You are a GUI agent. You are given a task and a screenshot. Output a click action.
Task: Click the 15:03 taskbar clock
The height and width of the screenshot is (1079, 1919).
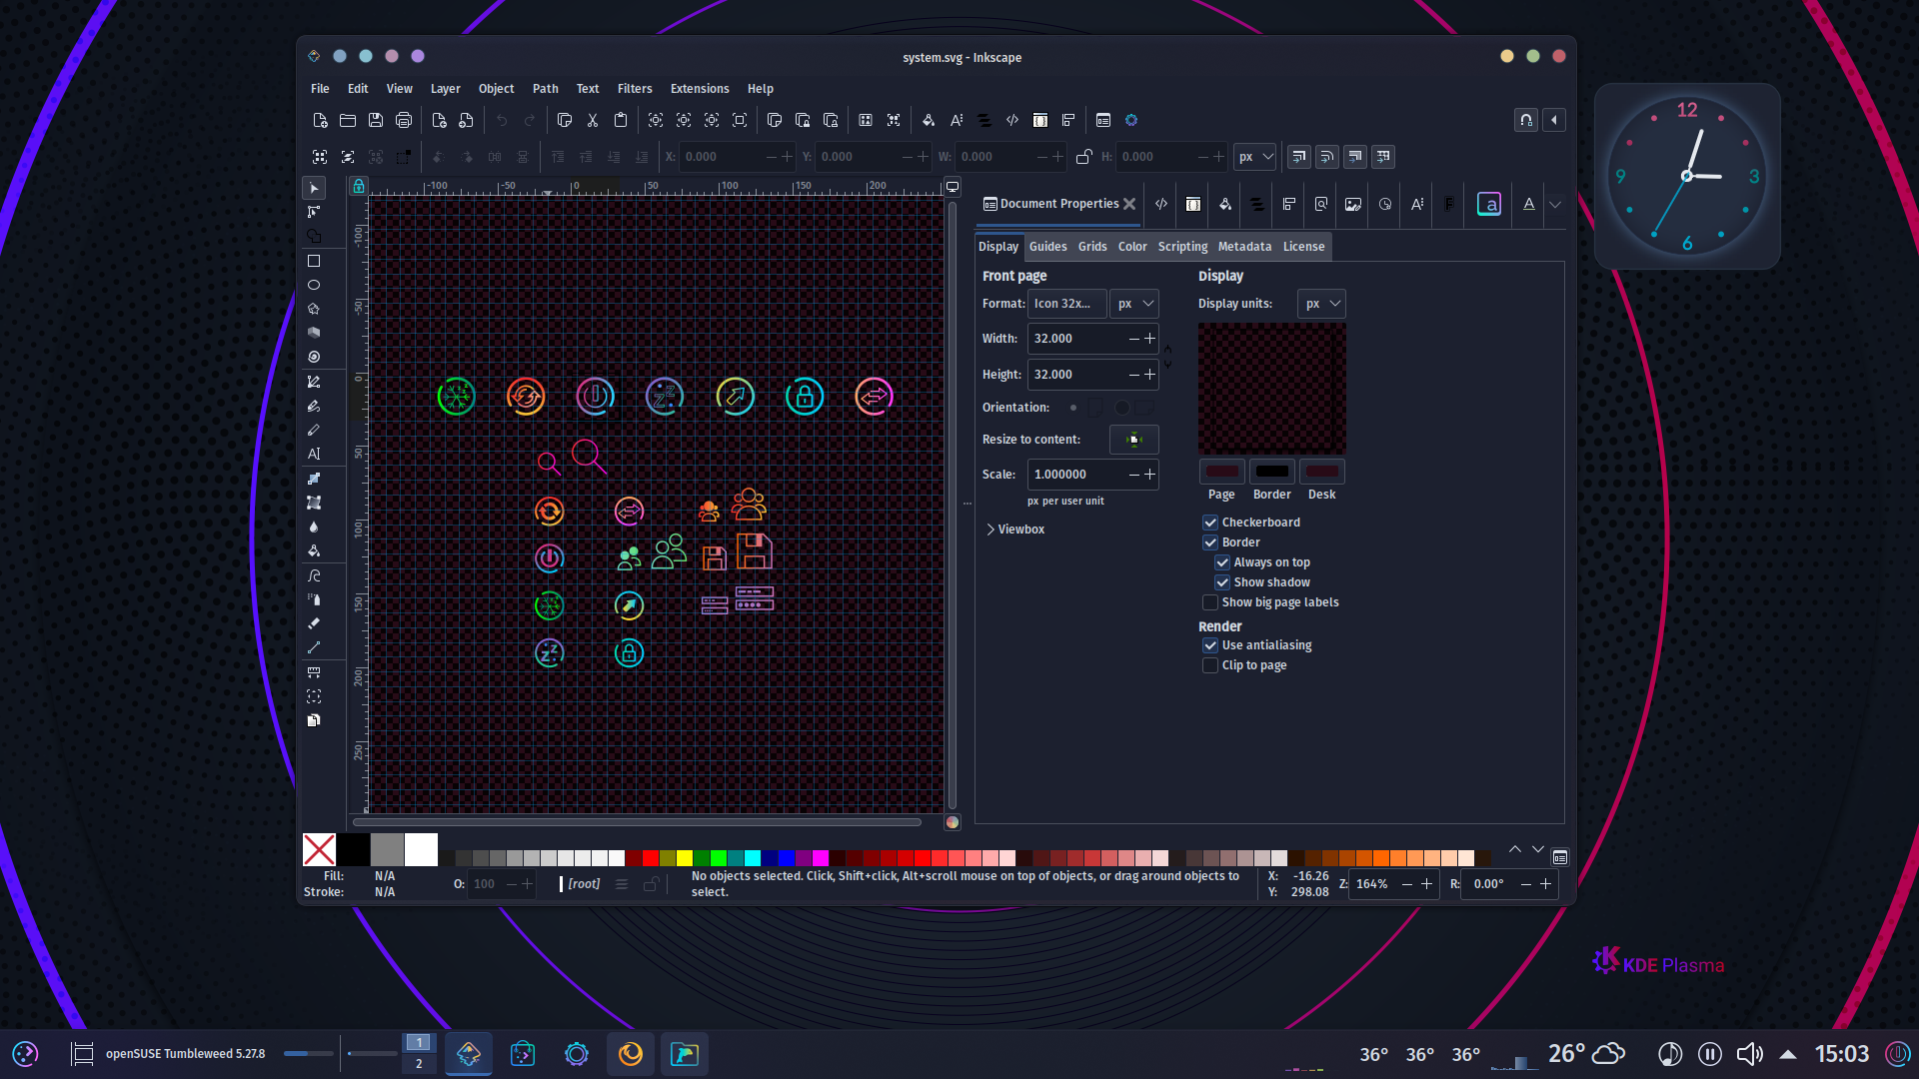point(1841,1054)
